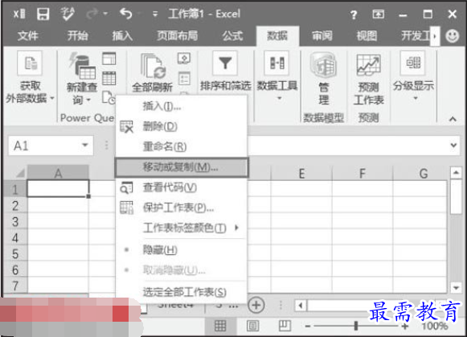Click 排序和筛选 funnel icon
The width and height of the screenshot is (467, 337).
coord(225,64)
